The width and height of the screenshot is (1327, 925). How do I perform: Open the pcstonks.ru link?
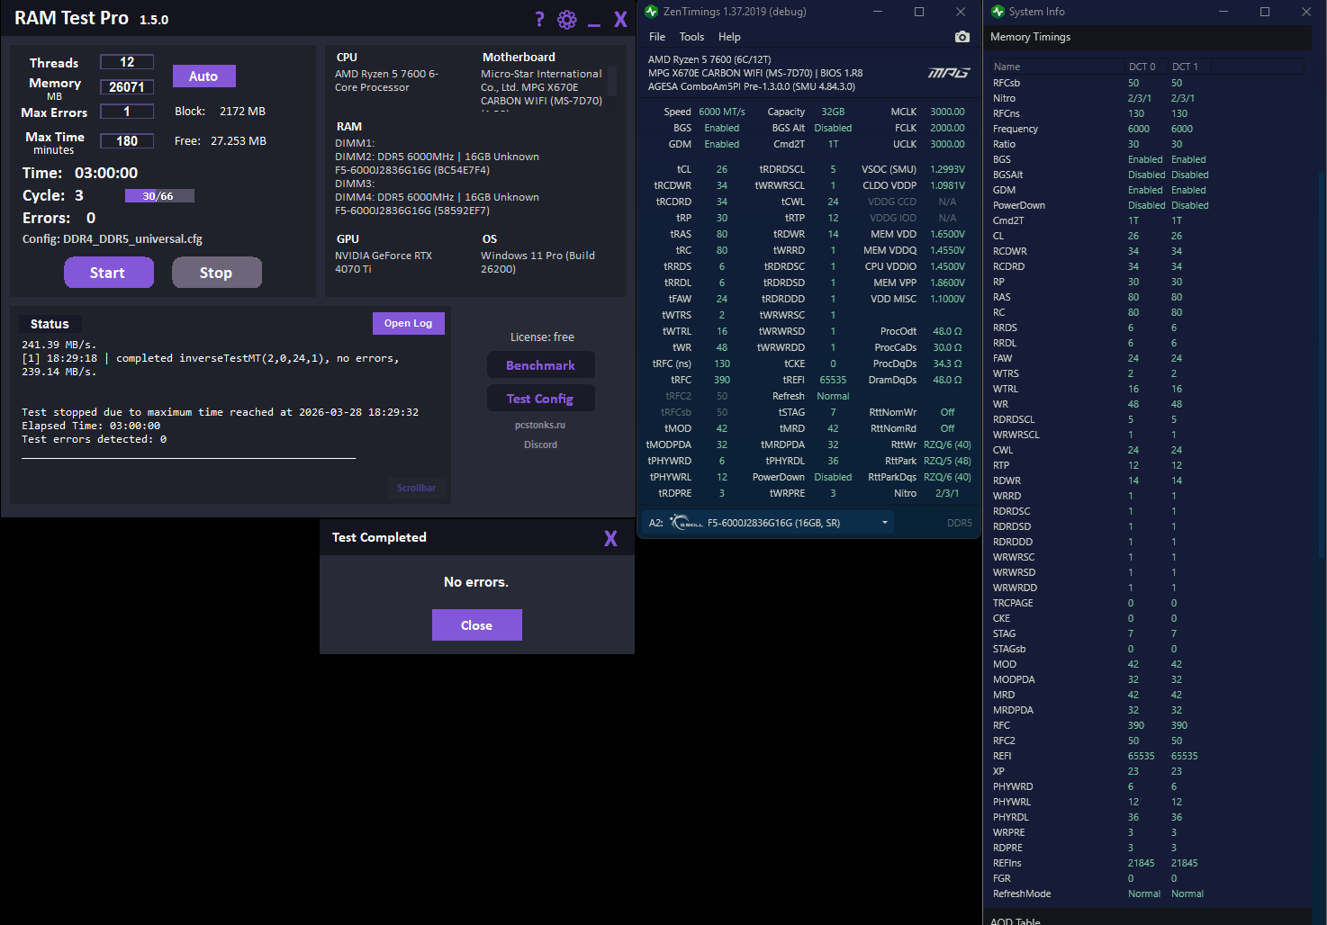540,425
